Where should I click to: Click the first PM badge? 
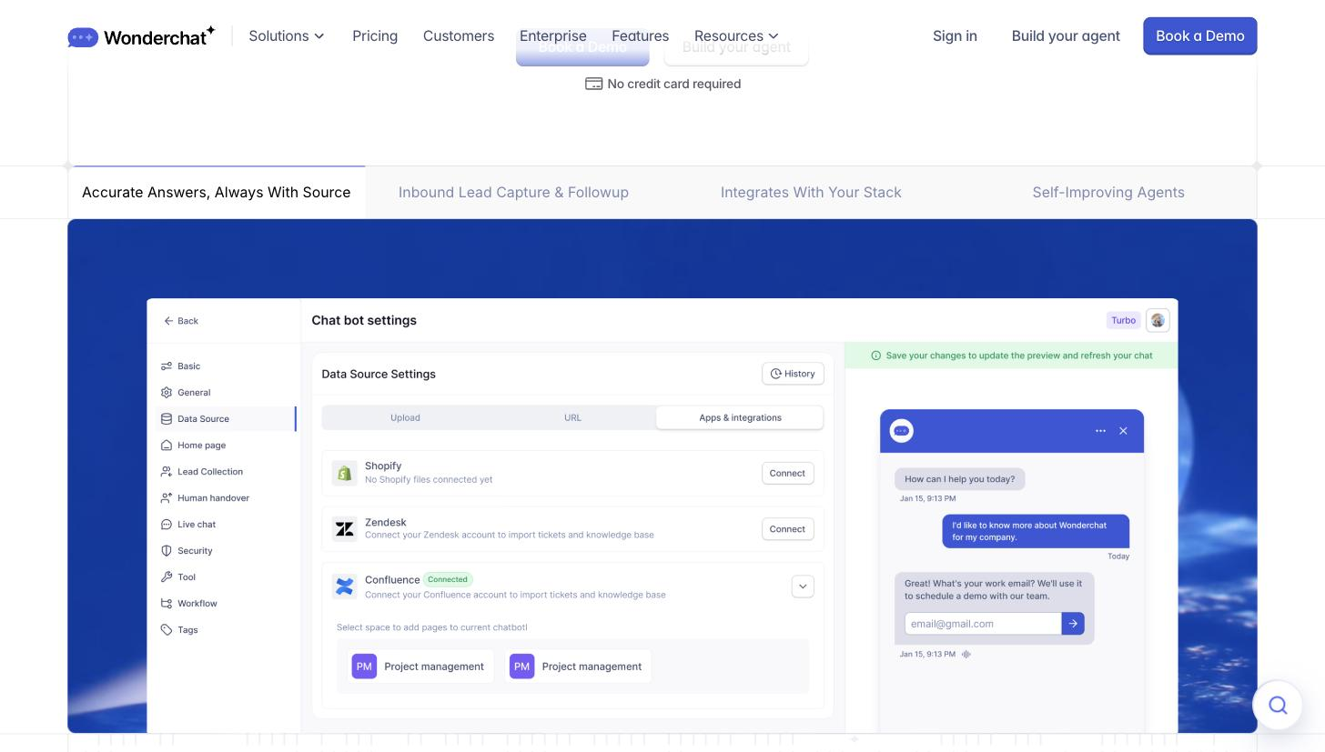coord(364,667)
